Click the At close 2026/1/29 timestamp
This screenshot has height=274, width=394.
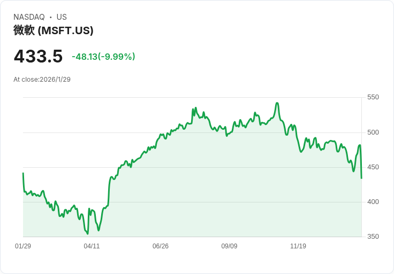click(42, 80)
